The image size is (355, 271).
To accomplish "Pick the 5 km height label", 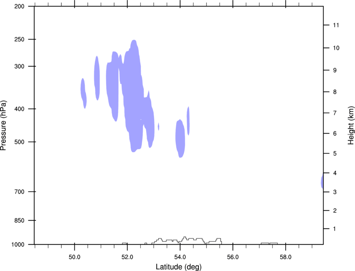I will click(335, 153).
